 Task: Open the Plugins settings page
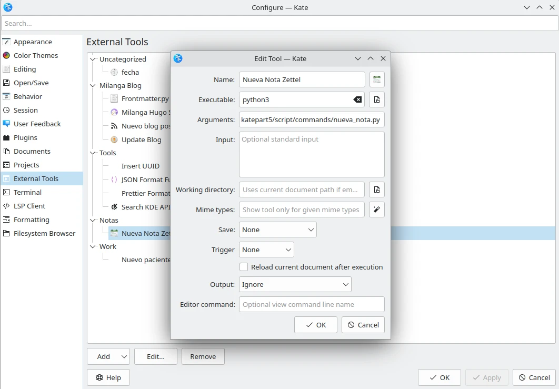(x=25, y=137)
